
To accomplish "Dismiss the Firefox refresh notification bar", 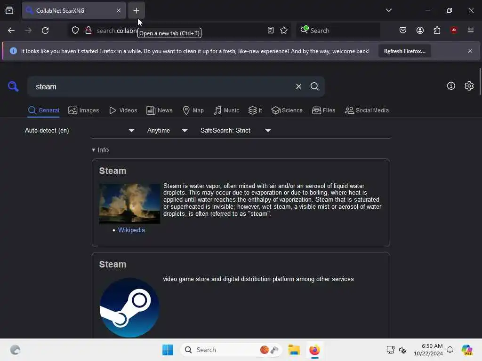I will [x=470, y=51].
